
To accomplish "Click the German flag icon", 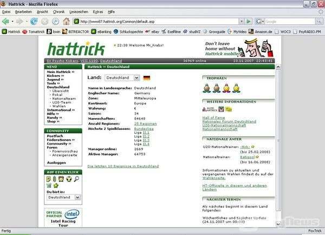I will coord(147,78).
